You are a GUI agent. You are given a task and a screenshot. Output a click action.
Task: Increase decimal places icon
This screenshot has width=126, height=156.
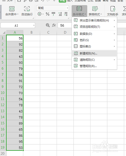(60, 14)
